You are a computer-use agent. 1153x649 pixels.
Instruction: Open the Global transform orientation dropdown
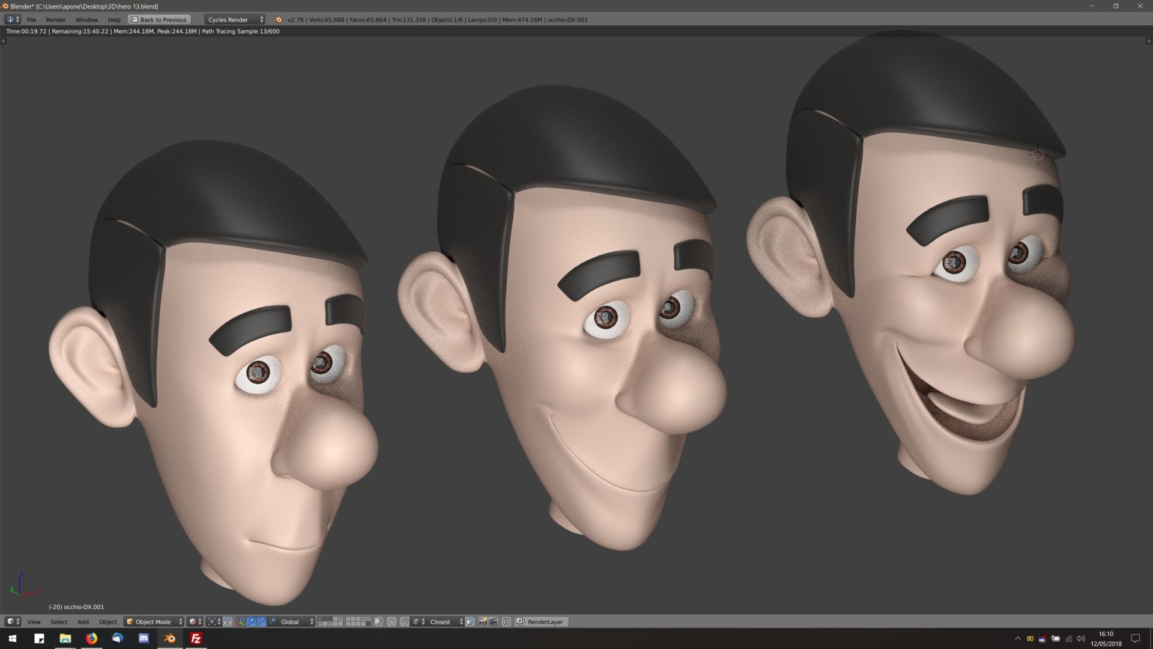[296, 621]
